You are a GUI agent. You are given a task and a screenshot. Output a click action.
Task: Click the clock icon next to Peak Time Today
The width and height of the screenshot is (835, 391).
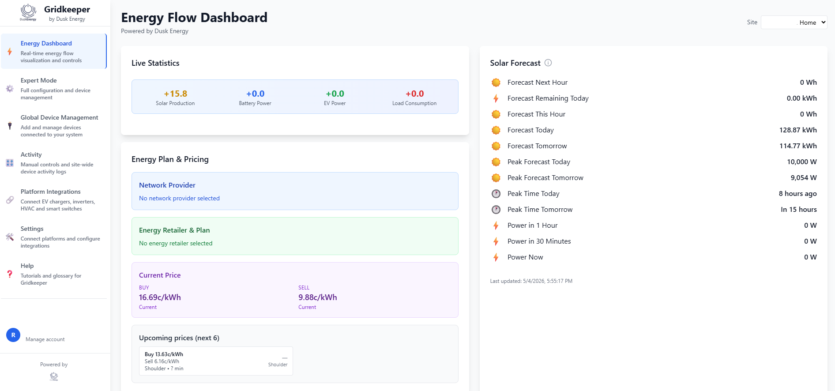496,194
